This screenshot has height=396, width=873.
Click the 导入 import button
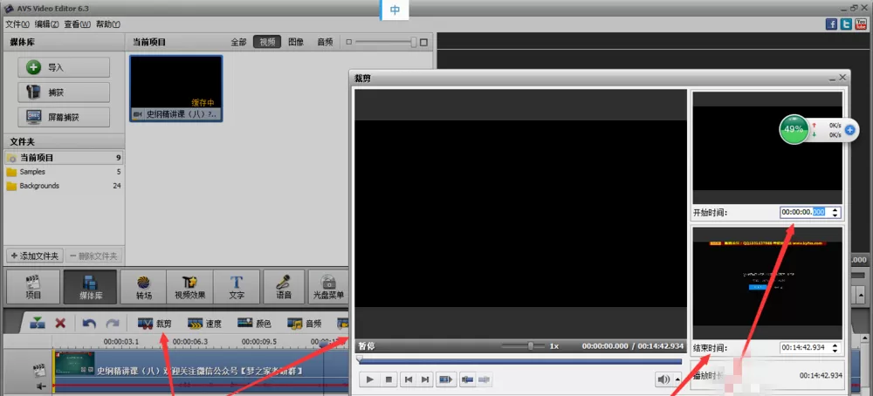coord(64,67)
